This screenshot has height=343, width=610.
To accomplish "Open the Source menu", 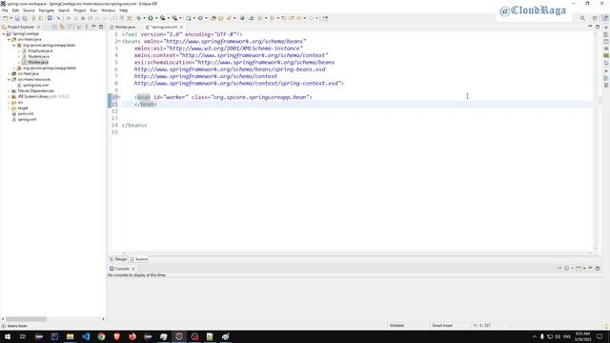I will click(x=29, y=10).
